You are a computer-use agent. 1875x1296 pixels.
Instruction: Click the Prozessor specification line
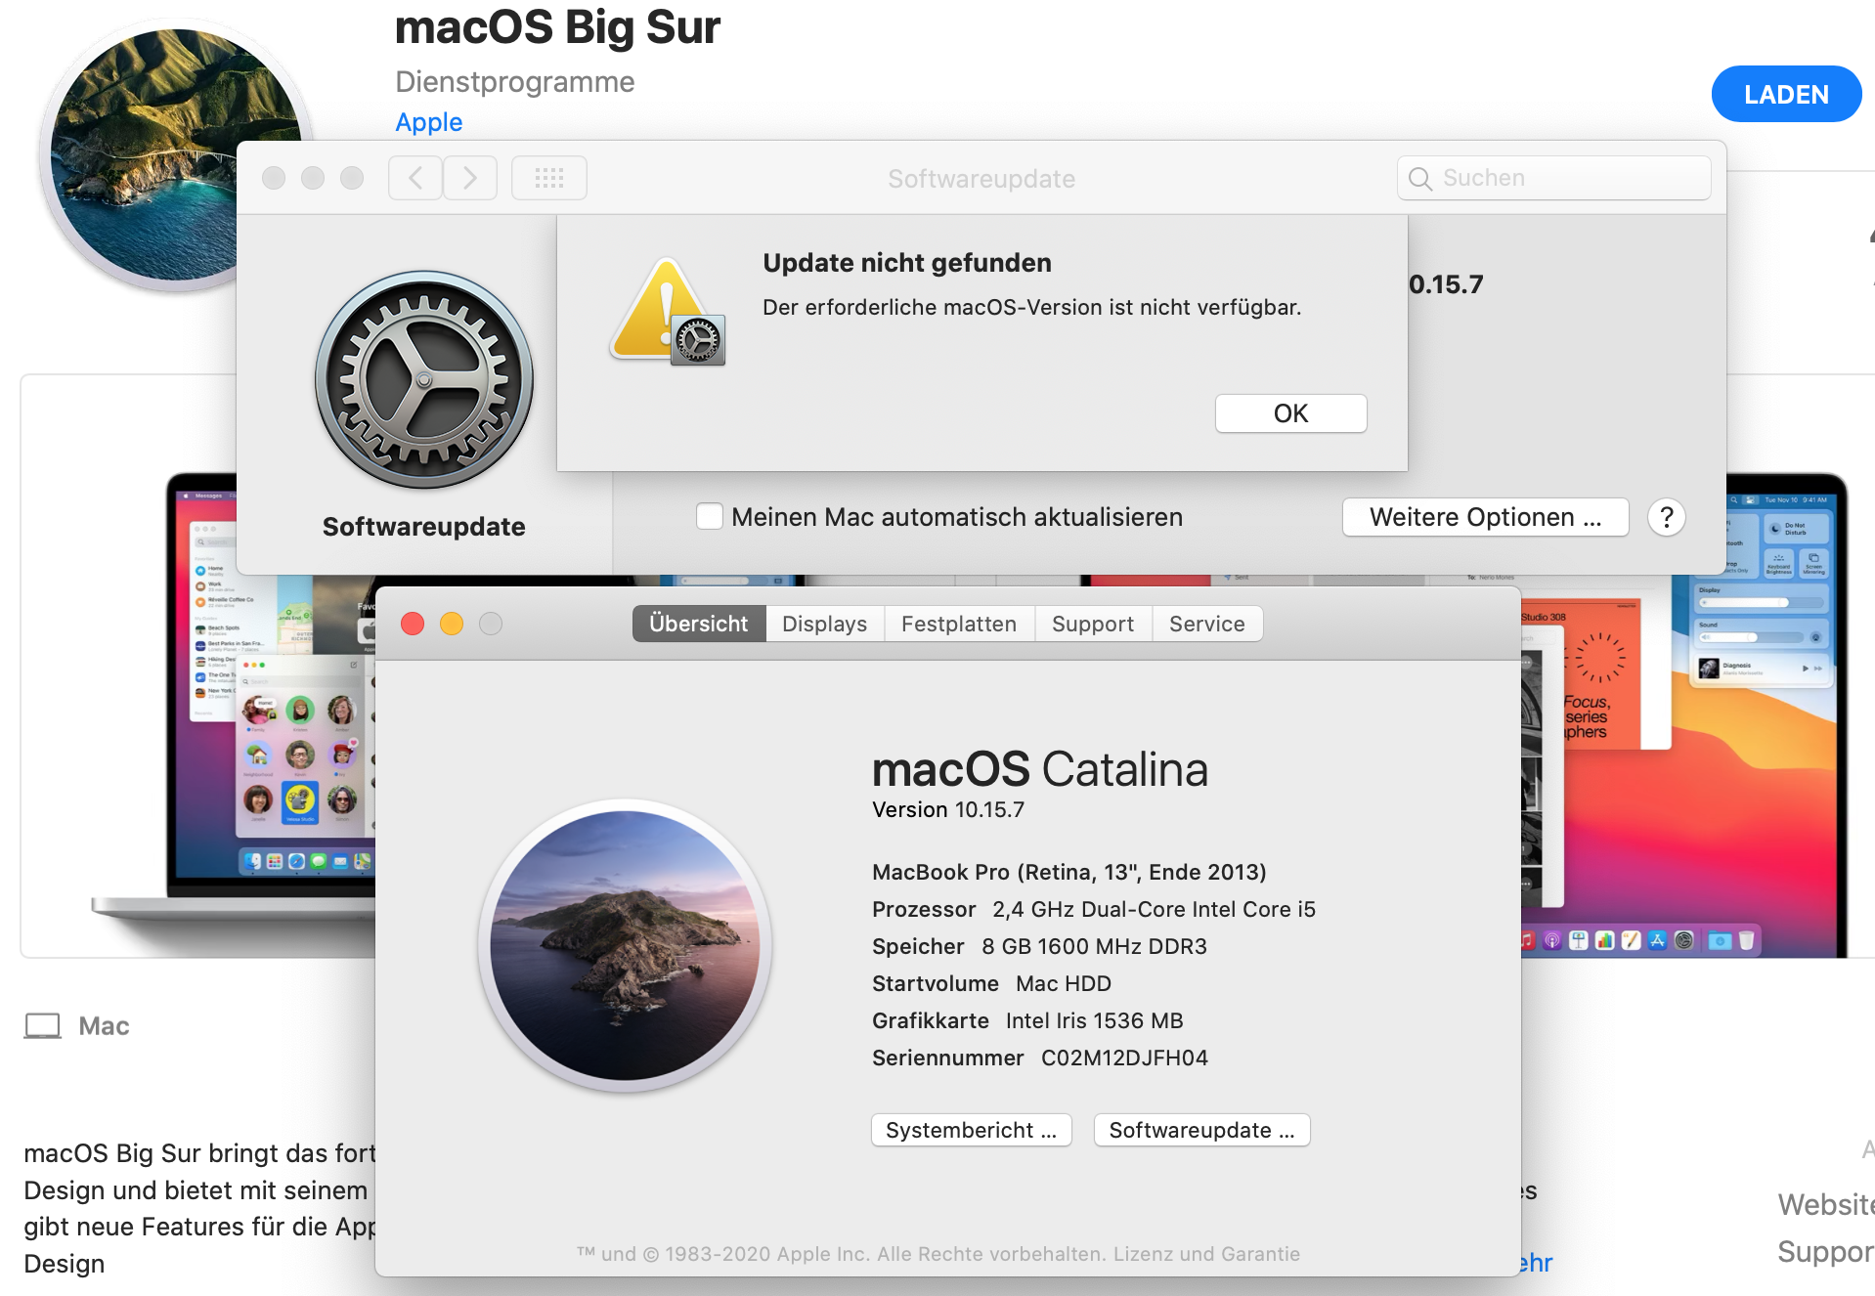pos(1094,909)
